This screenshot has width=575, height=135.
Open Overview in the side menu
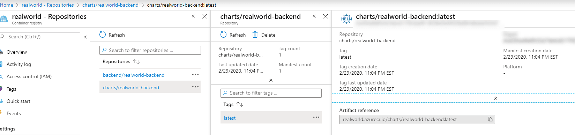pos(17,52)
